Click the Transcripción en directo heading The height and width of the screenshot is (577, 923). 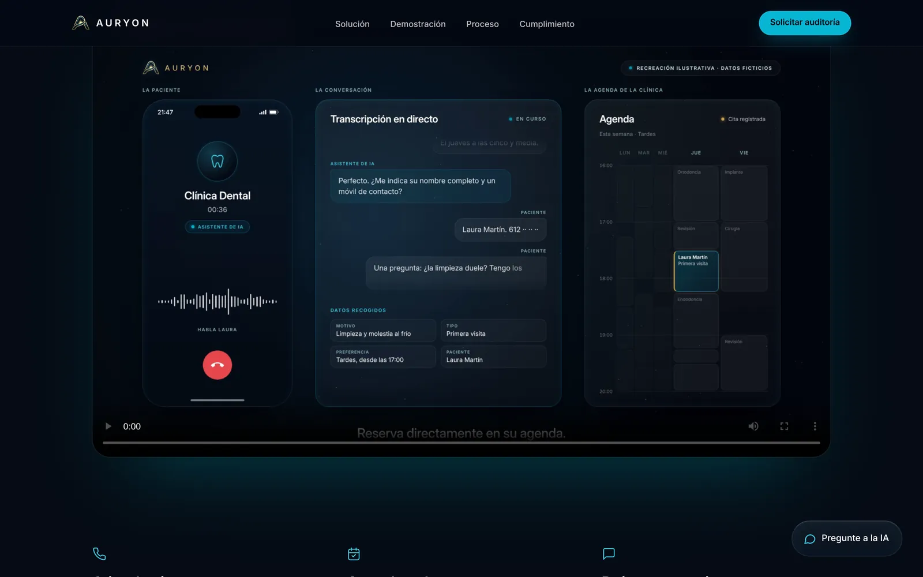click(x=384, y=119)
